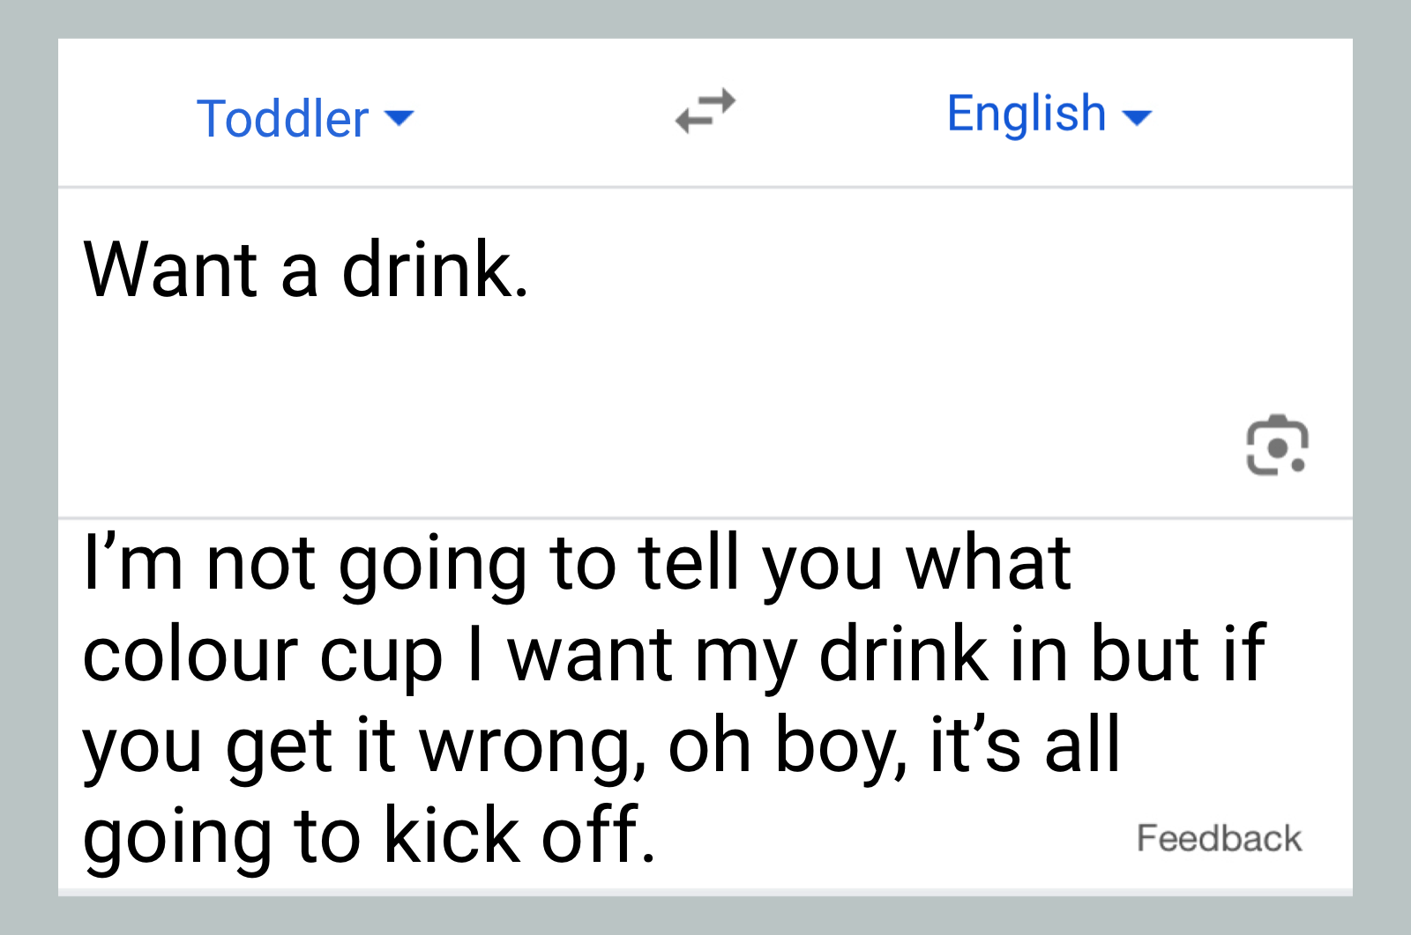Viewport: 1411px width, 935px height.
Task: Swap Toddler and English languages
Action: tap(705, 112)
